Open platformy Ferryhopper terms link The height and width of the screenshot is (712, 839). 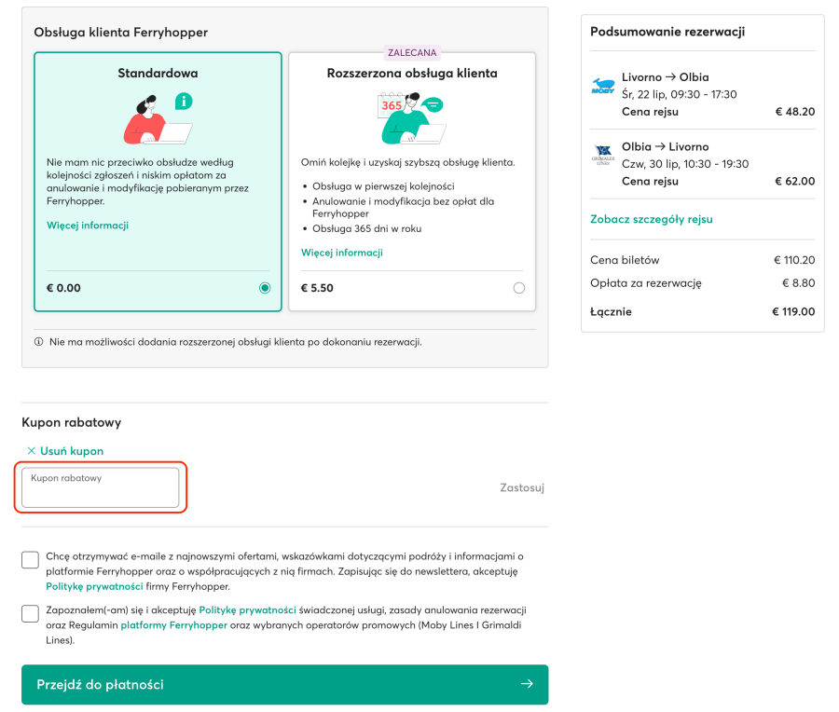[174, 624]
